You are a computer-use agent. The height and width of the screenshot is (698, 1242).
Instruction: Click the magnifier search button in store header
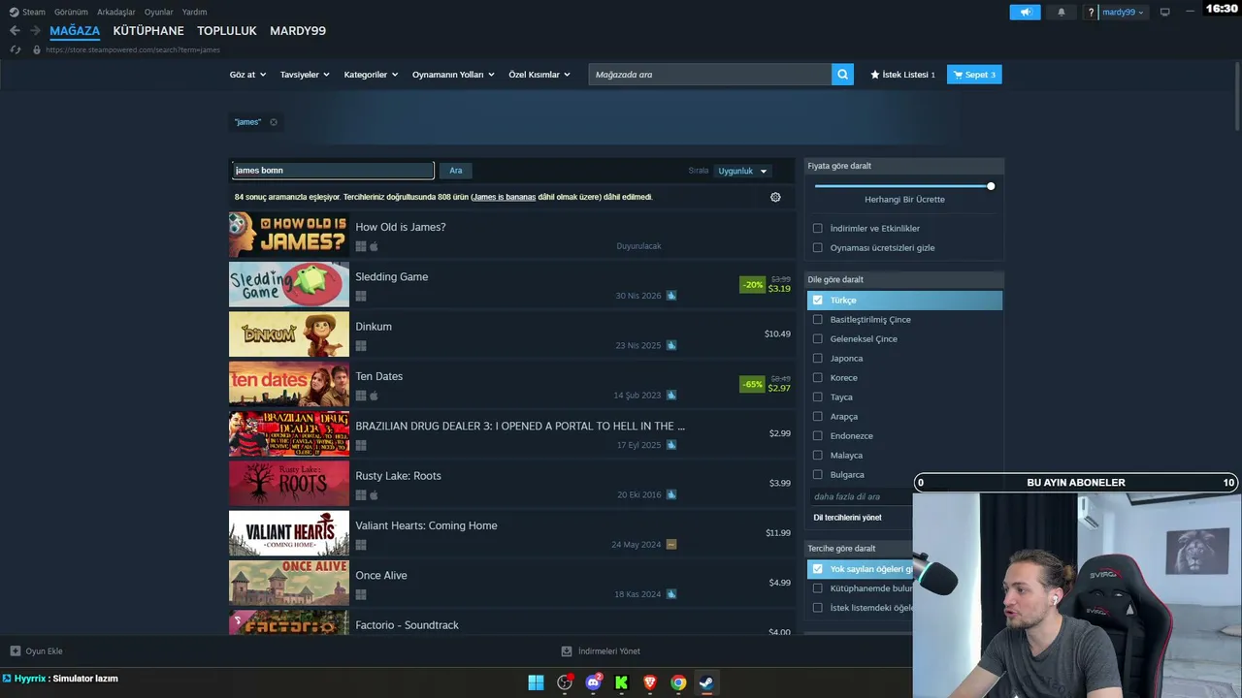click(x=842, y=75)
